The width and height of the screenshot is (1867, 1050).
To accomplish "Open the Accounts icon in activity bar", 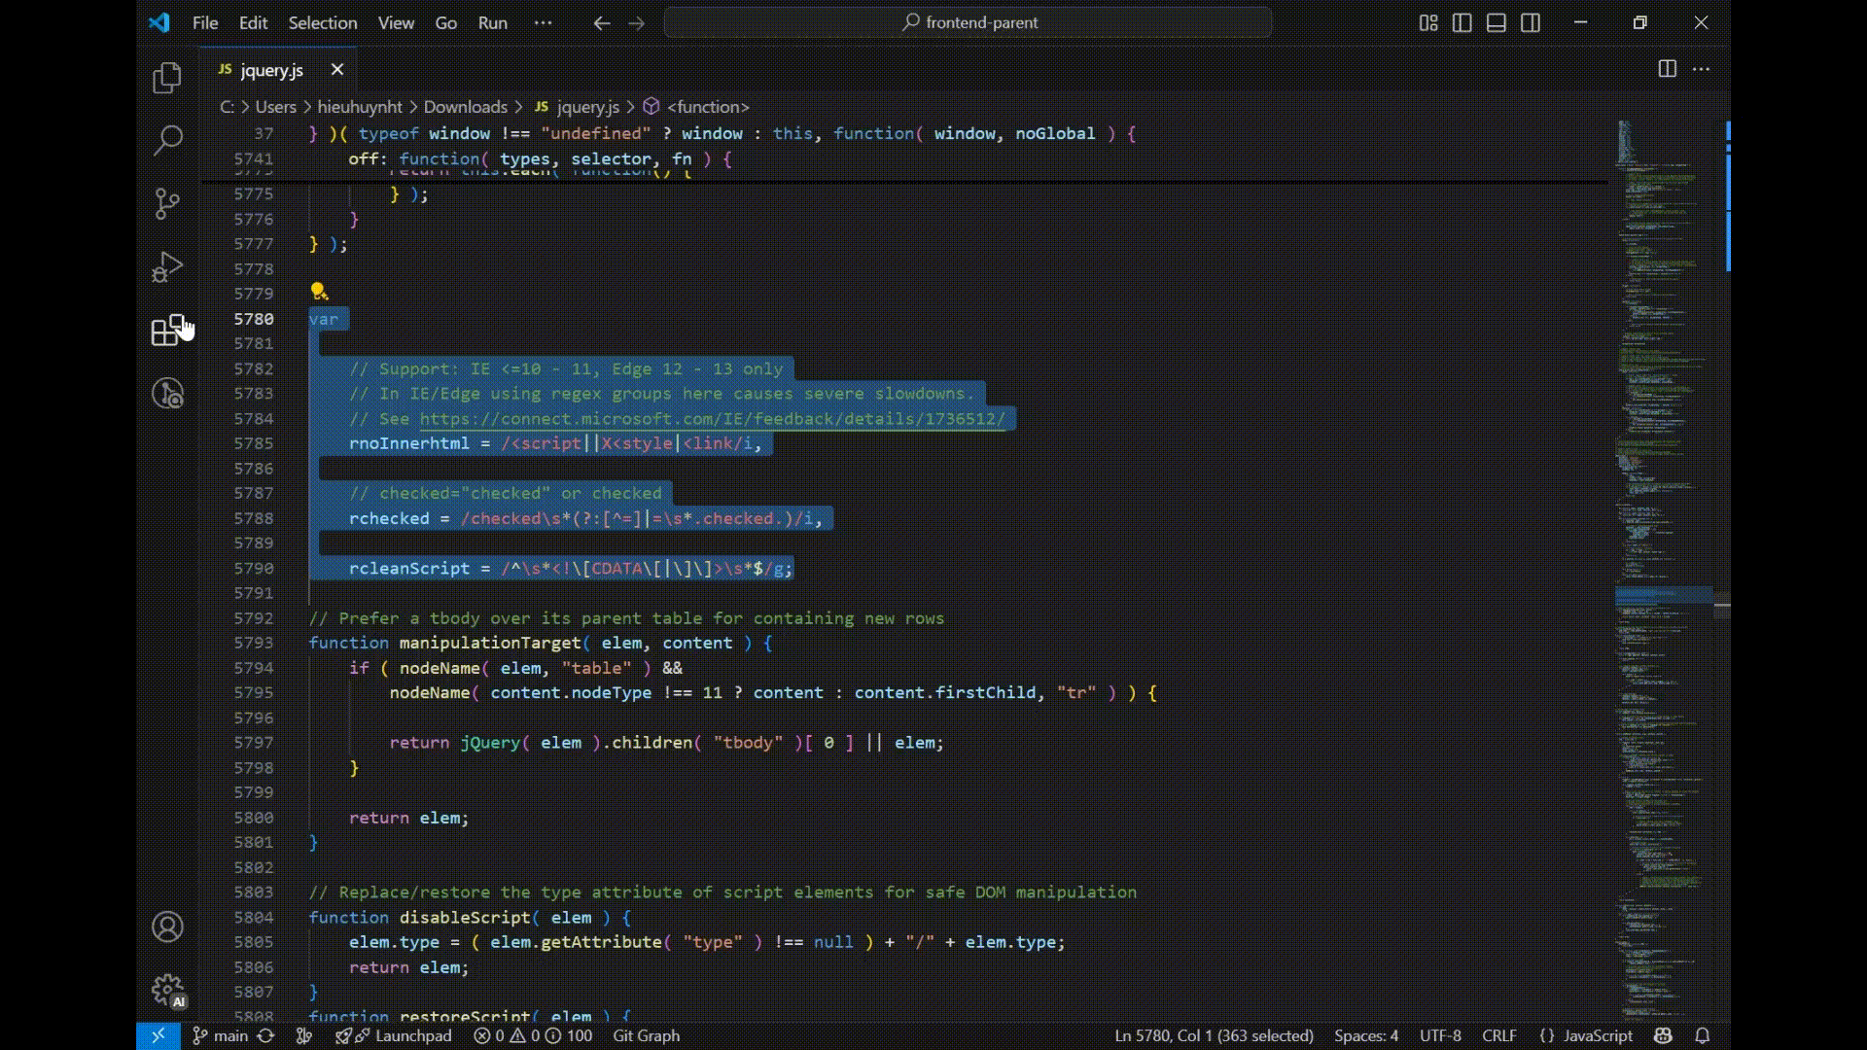I will pyautogui.click(x=167, y=927).
